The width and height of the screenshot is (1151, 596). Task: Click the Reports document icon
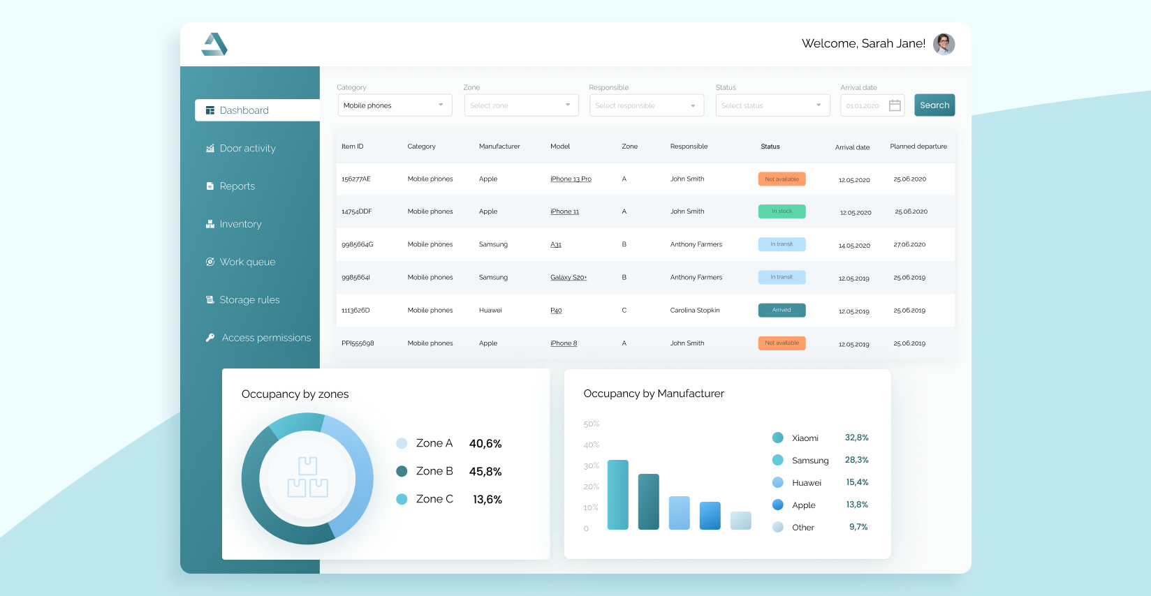pos(210,186)
